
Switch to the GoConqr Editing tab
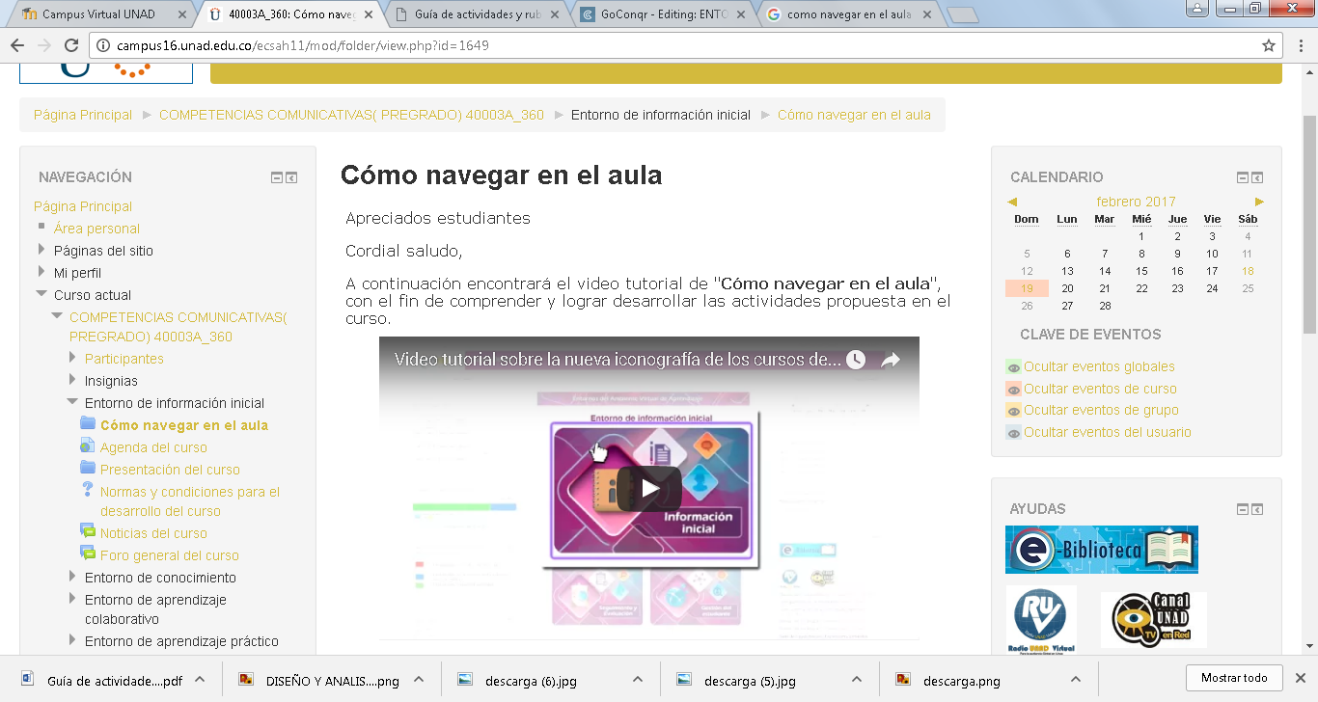(x=662, y=14)
